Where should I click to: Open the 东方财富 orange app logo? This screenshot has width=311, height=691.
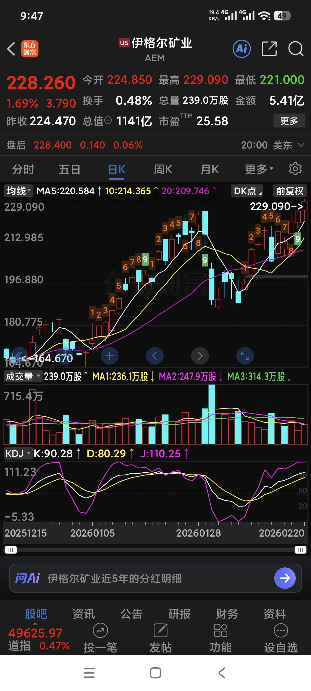[30, 49]
